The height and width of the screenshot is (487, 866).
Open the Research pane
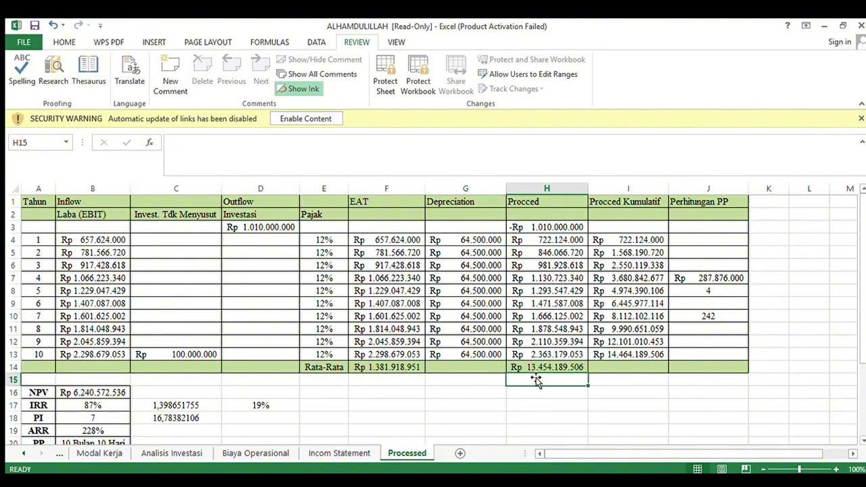tap(53, 70)
